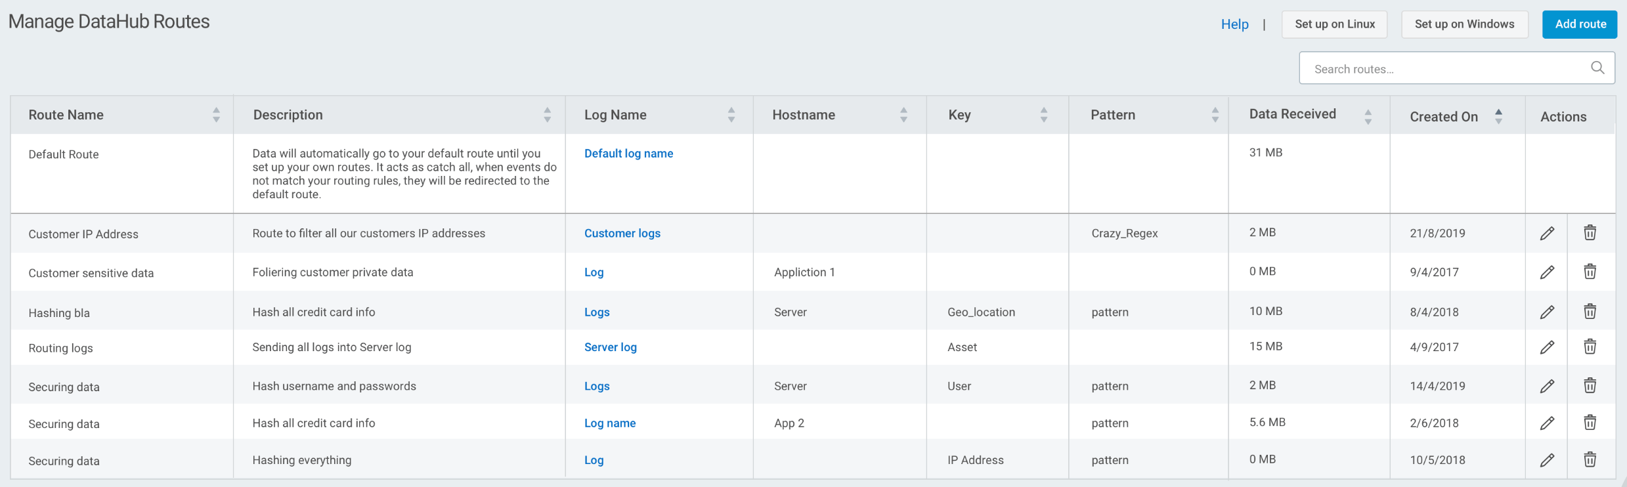The image size is (1627, 487).
Task: Click the Hashing bla route name
Action: pyautogui.click(x=59, y=313)
